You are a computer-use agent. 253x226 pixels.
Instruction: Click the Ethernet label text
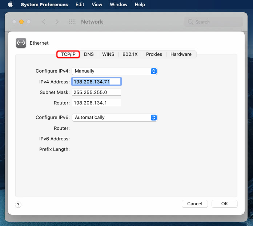click(39, 43)
